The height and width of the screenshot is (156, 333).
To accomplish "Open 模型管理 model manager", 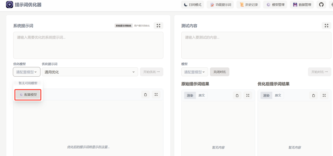I will tap(275, 5).
